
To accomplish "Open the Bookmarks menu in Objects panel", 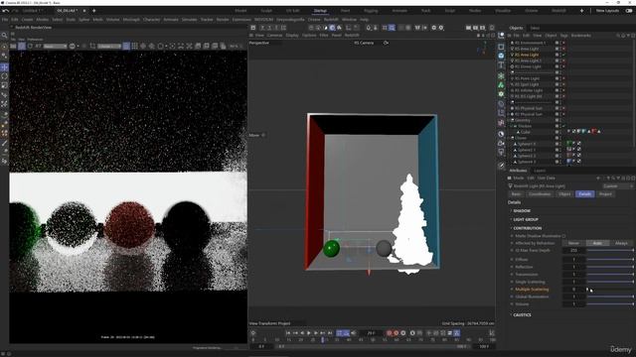I will click(581, 36).
